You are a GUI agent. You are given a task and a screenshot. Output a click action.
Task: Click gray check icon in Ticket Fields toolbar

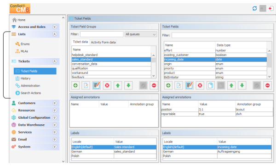pyautogui.click(x=257, y=85)
